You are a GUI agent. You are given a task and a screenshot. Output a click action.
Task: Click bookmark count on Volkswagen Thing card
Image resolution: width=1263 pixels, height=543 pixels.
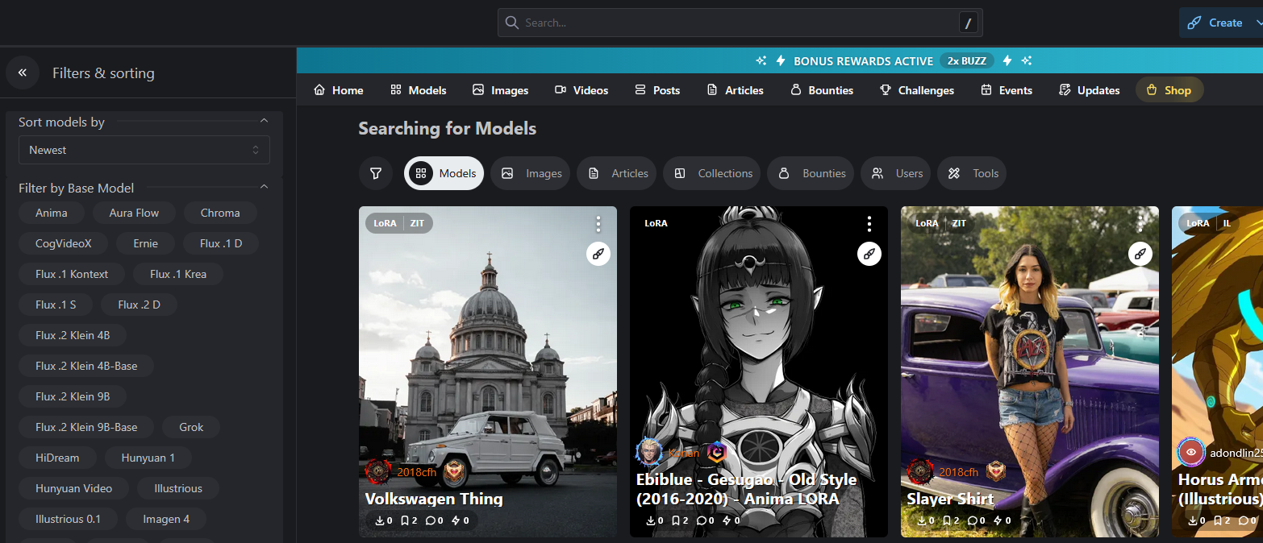pos(409,520)
